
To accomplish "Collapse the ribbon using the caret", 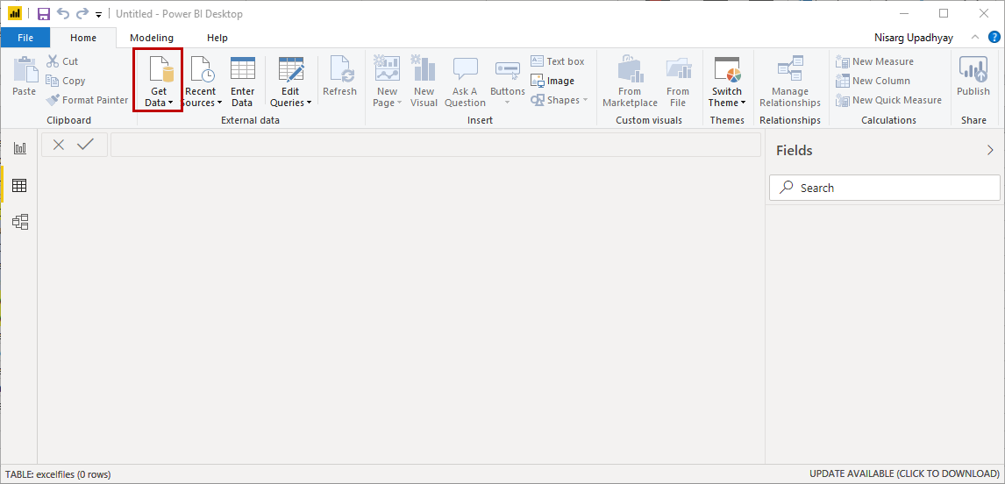I will point(975,38).
